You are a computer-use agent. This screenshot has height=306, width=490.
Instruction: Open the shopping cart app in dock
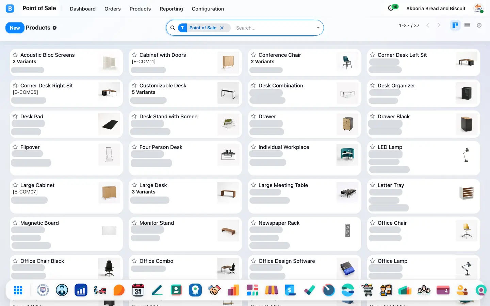tap(367, 290)
